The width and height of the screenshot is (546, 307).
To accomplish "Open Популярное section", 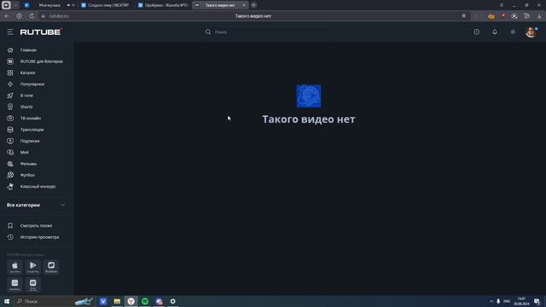I will pos(32,84).
